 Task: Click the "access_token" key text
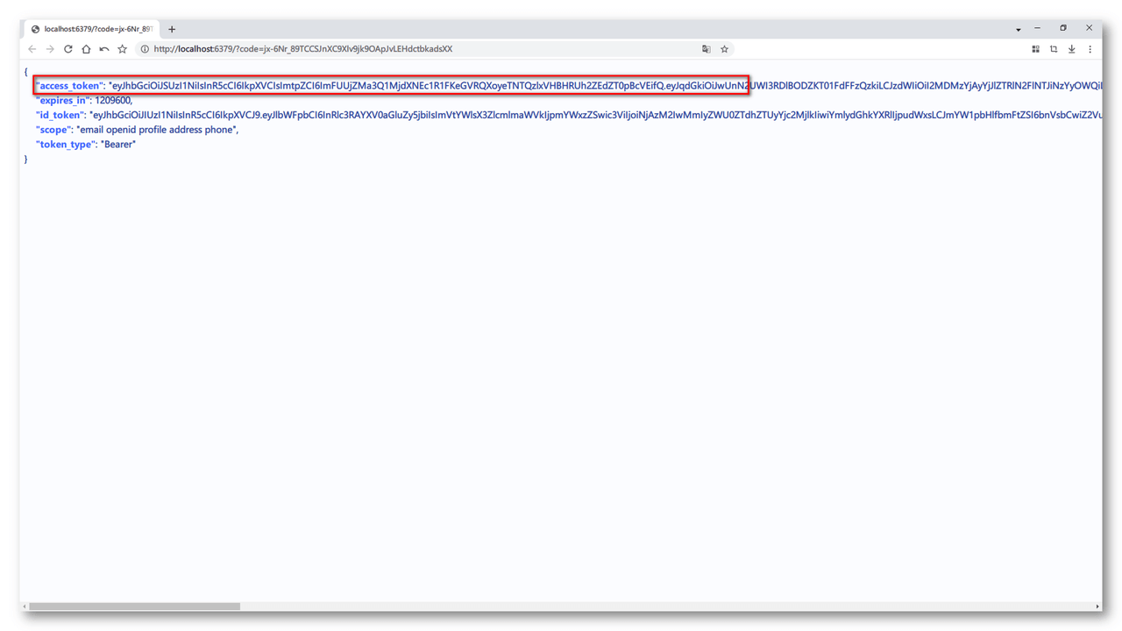tap(68, 86)
